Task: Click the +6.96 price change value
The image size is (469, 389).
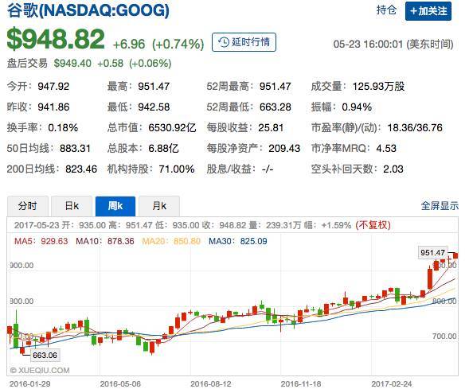Action: coord(129,45)
